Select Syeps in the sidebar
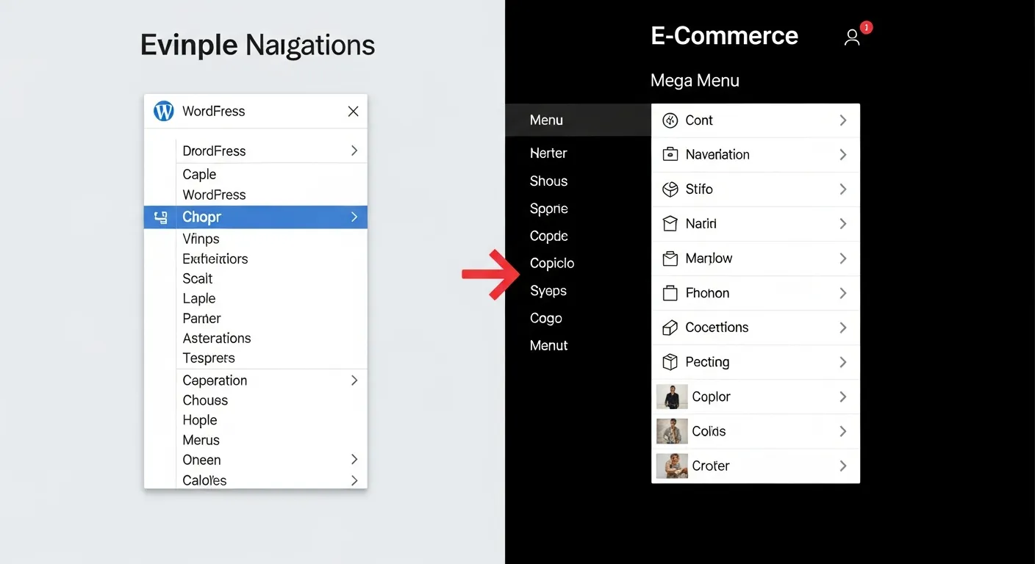Viewport: 1035px width, 564px height. click(x=548, y=291)
